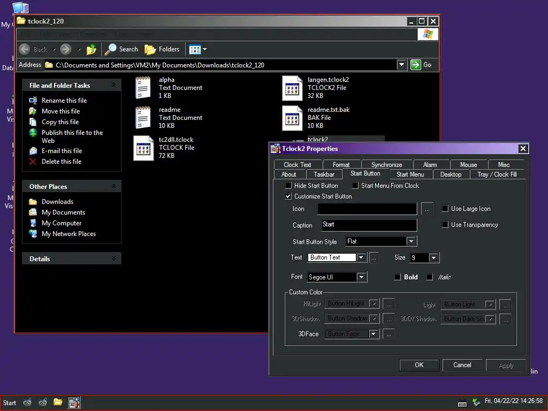Open the Size dropdown
Viewport: 548px width, 411px height.
coord(433,257)
